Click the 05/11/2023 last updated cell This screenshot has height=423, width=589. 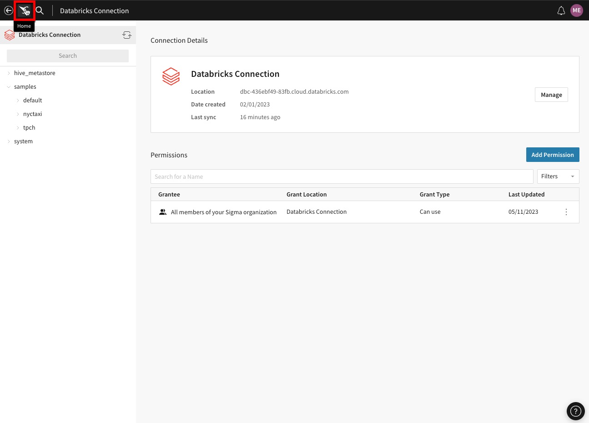pos(523,212)
